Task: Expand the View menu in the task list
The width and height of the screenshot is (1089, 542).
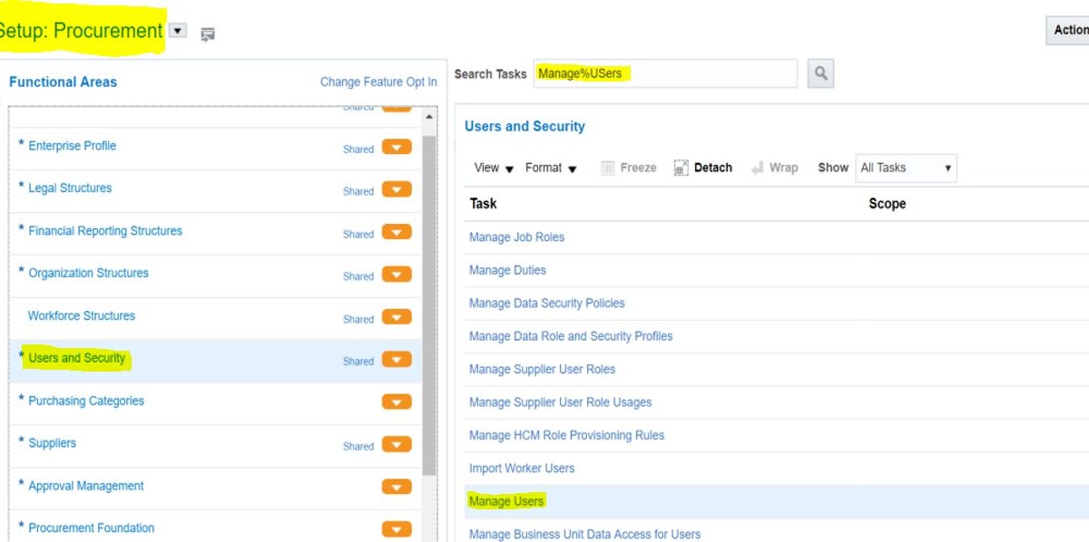Action: pyautogui.click(x=491, y=168)
